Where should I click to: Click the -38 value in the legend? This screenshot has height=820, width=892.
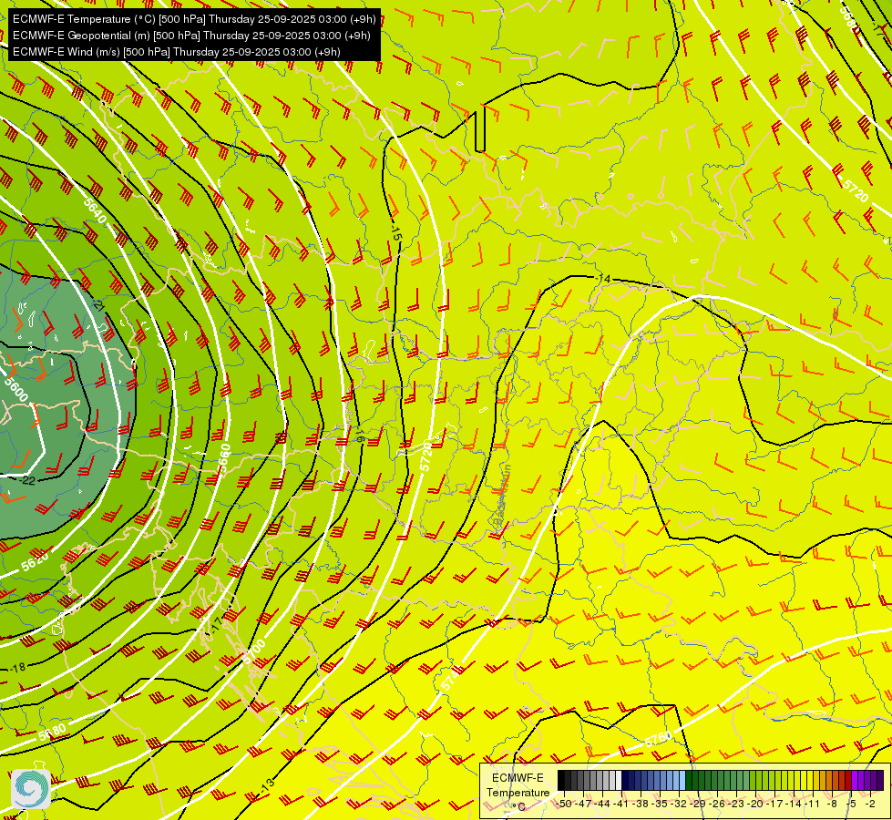(x=641, y=804)
